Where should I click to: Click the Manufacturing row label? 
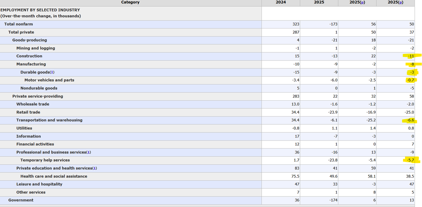click(31, 64)
